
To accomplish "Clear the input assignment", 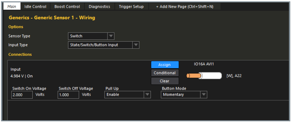I will [165, 81].
